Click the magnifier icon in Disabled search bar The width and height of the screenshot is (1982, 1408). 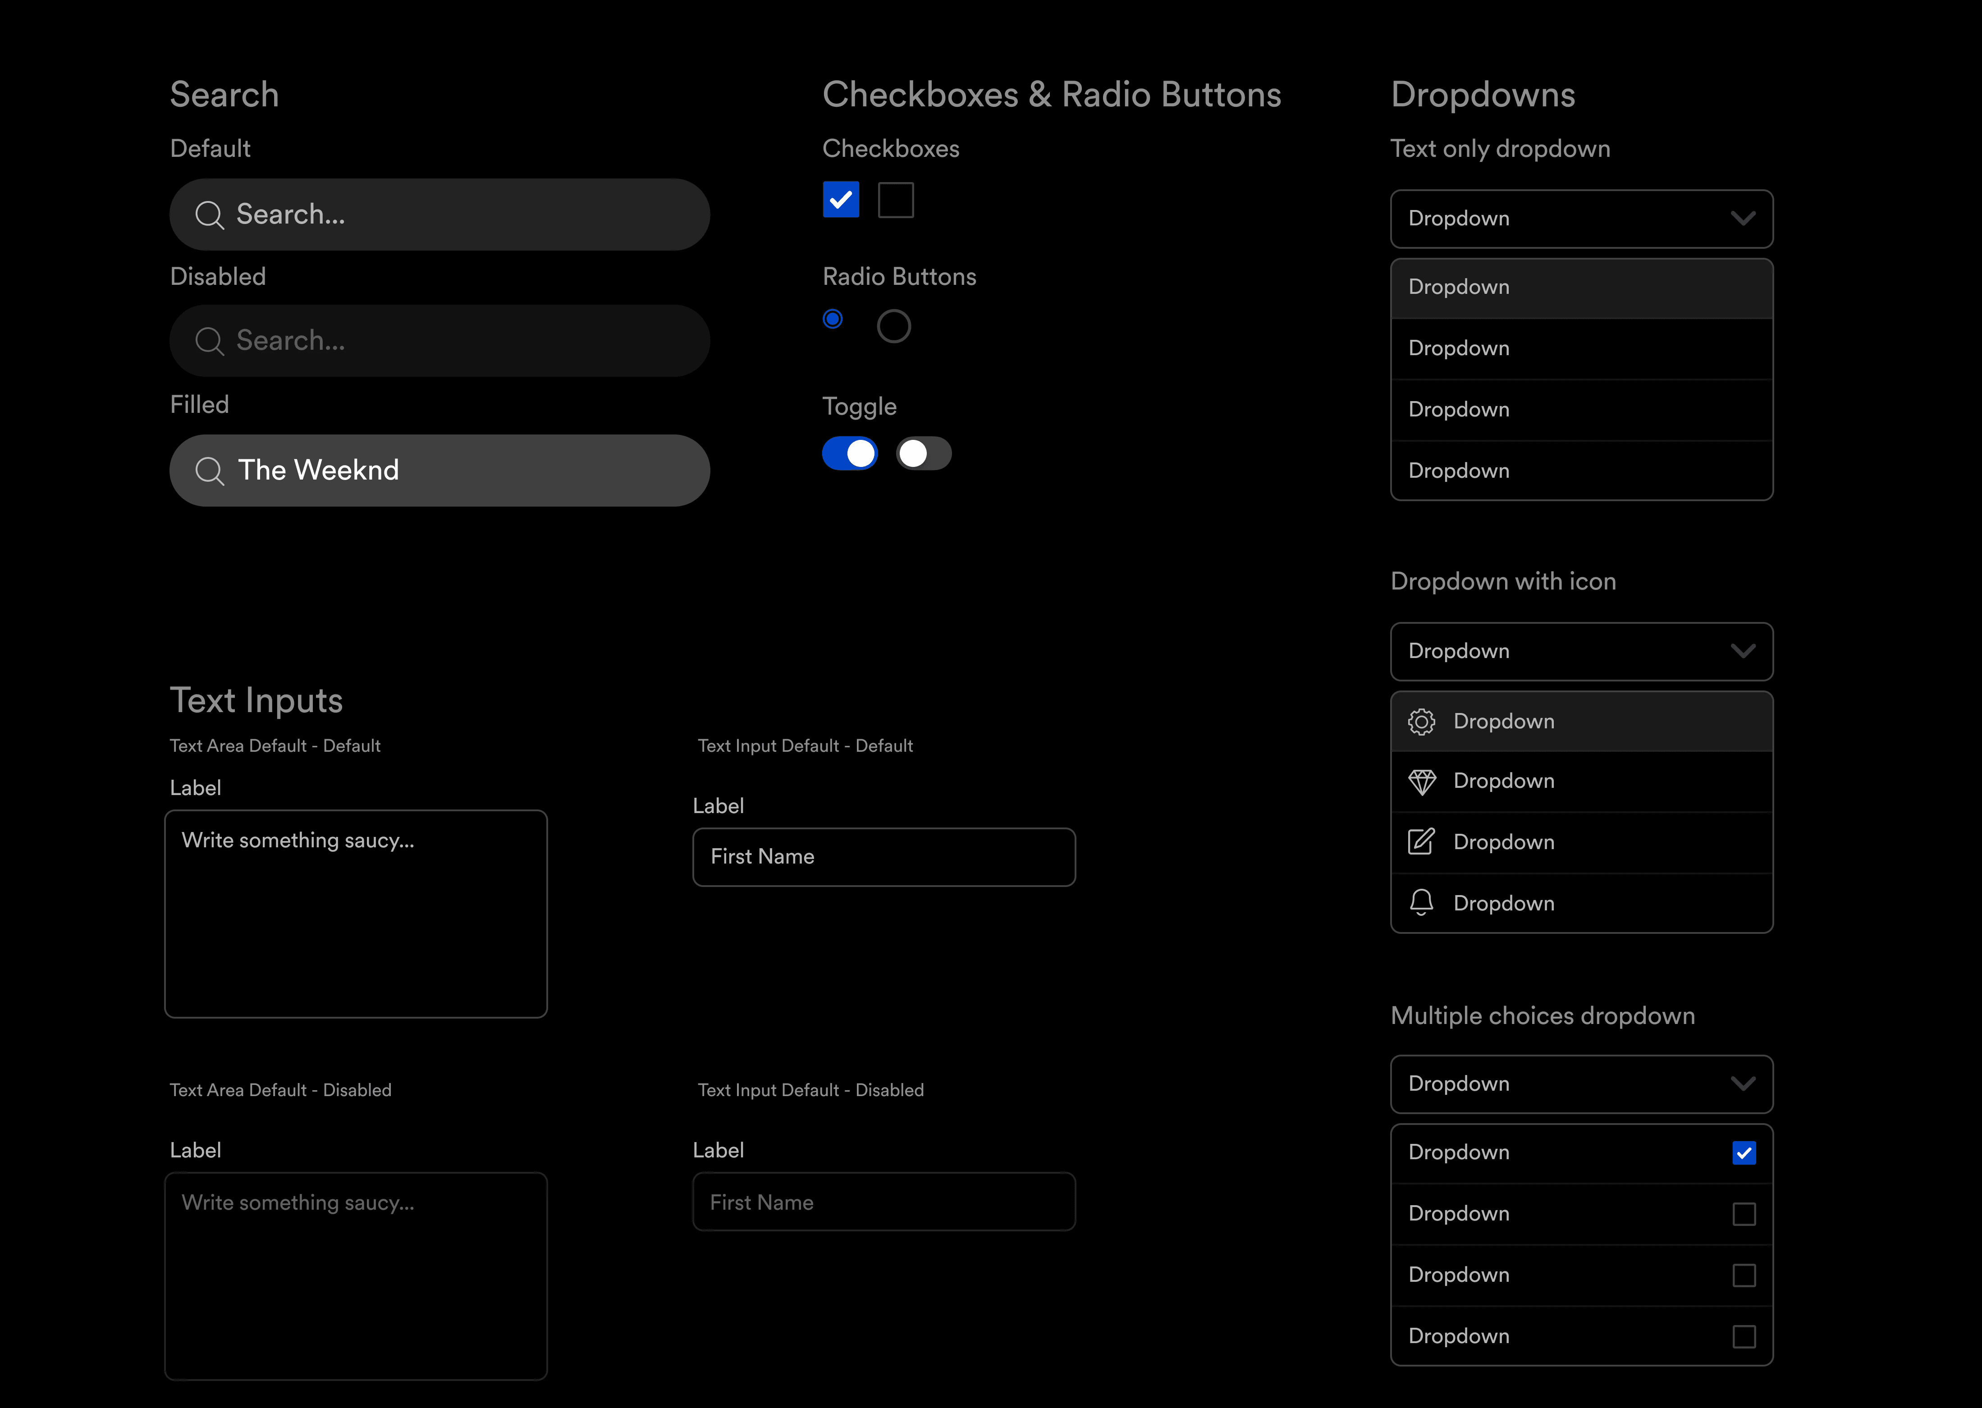coord(209,341)
